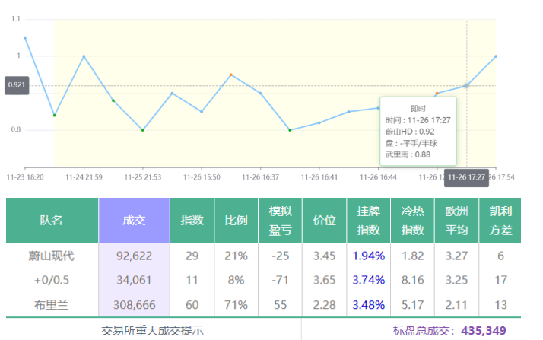
Task: Click the 挂牌指数 column header
Action: pyautogui.click(x=369, y=220)
